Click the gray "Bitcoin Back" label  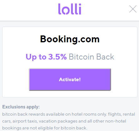(x=91, y=57)
